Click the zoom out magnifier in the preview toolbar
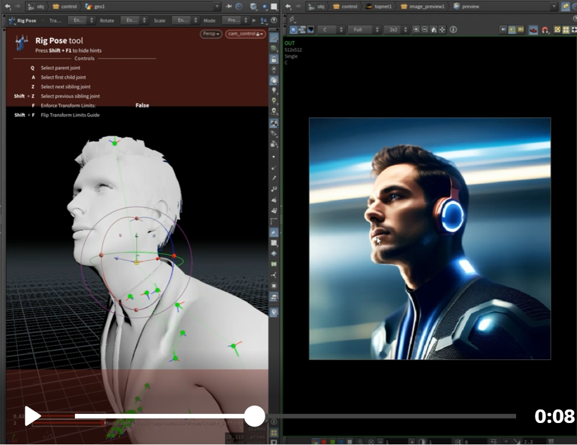Screen dimensions: 577x445 pos(425,30)
